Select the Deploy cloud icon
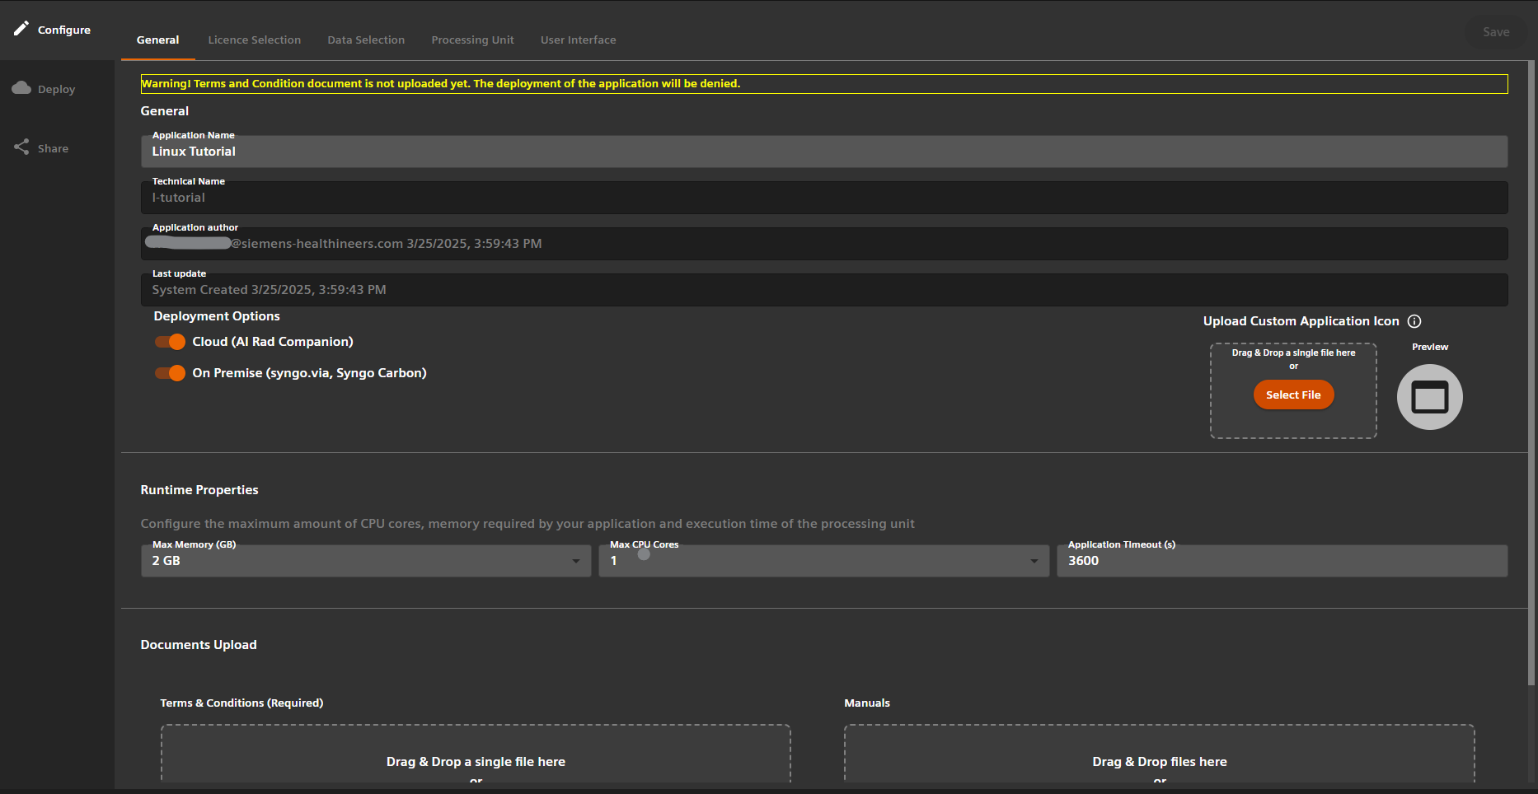Image resolution: width=1538 pixels, height=794 pixels. [21, 87]
